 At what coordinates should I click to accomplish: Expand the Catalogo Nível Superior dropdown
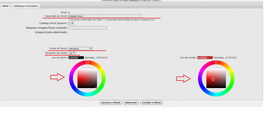tap(71, 23)
